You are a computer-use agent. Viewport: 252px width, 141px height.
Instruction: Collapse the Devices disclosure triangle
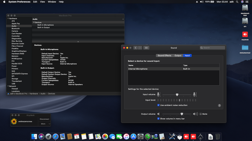point(34,22)
